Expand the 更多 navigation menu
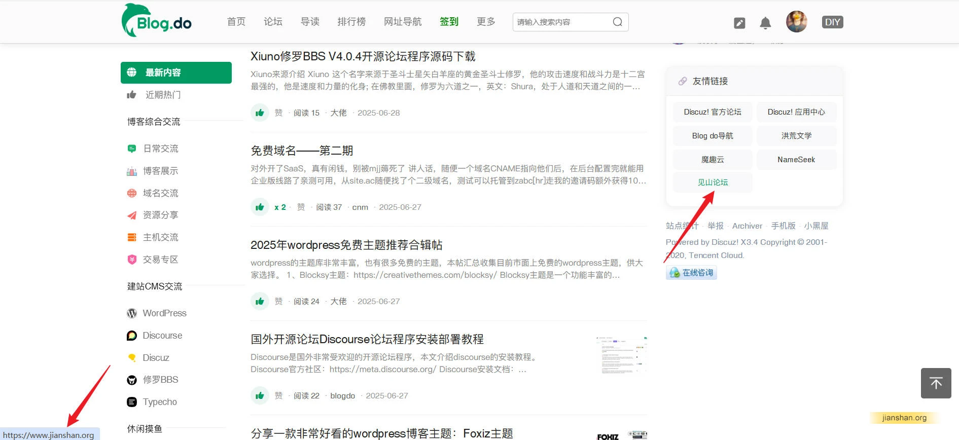Image resolution: width=959 pixels, height=440 pixels. tap(486, 22)
